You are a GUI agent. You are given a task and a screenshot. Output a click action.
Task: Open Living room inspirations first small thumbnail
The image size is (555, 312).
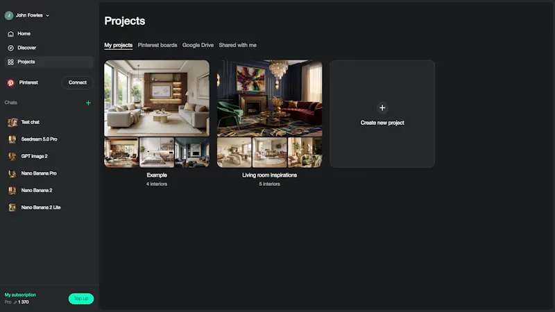[234, 153]
